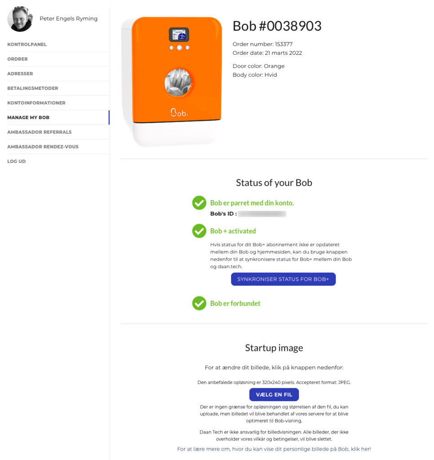
Task: Click the user profile avatar photo
Action: [20, 19]
